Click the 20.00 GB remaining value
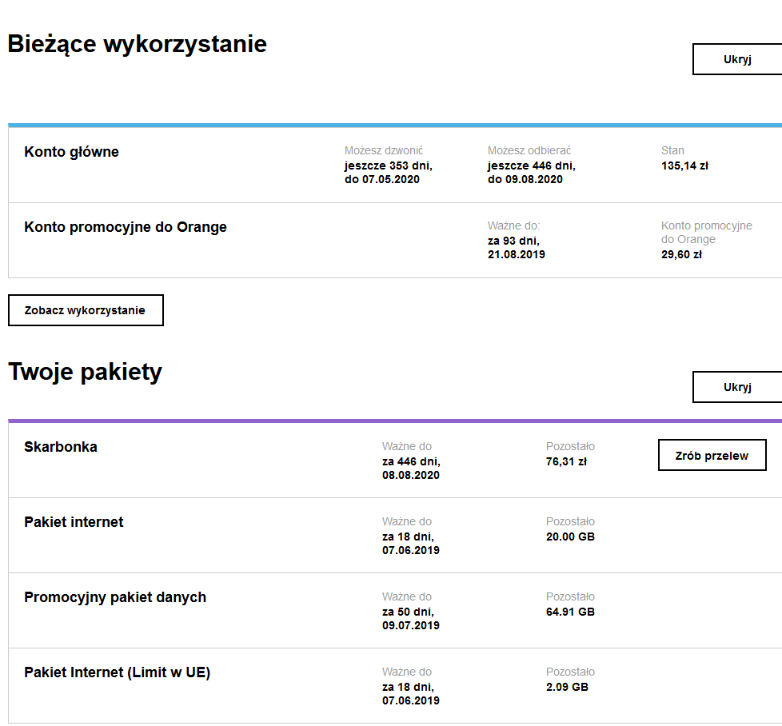The image size is (782, 726). click(570, 537)
